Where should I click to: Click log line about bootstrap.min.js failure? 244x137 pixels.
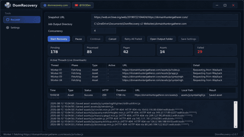(x=120, y=124)
